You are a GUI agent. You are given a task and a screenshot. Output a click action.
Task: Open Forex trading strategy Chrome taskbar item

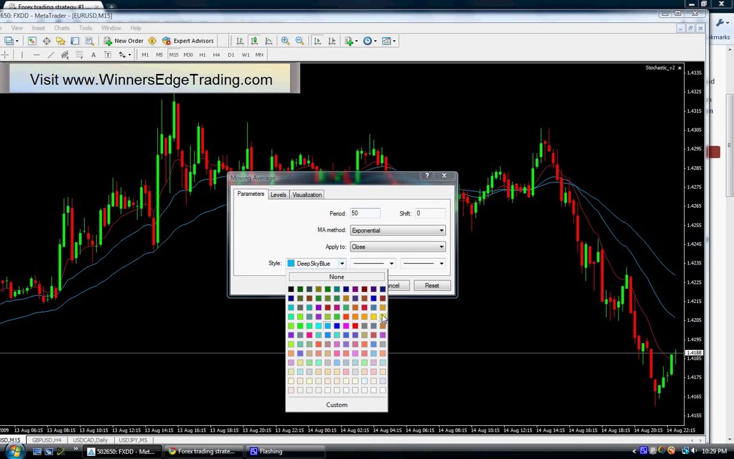pos(203,451)
